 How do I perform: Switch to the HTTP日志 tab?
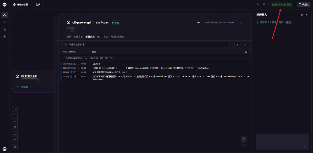pos(102,37)
